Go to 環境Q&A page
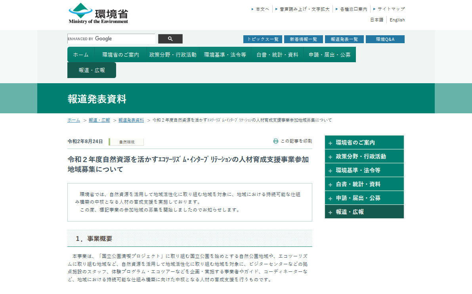This screenshot has width=472, height=294. pyautogui.click(x=385, y=39)
